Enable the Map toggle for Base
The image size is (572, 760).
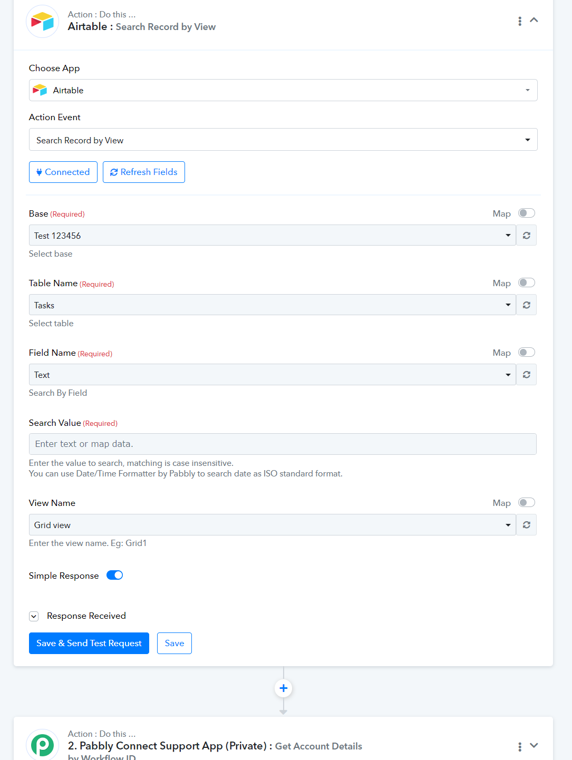526,213
